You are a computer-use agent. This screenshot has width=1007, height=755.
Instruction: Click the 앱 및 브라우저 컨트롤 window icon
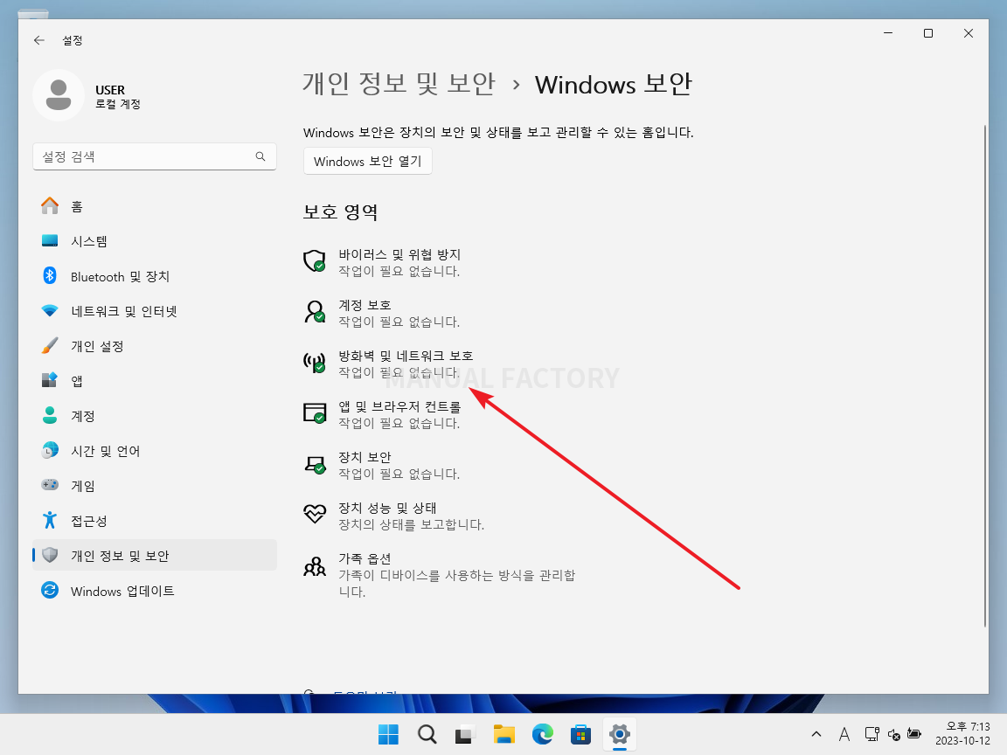click(315, 413)
